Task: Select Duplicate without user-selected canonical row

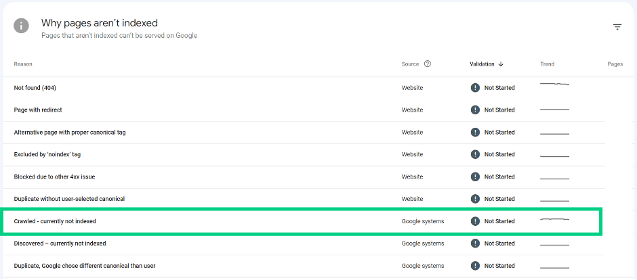Action: tap(304, 199)
